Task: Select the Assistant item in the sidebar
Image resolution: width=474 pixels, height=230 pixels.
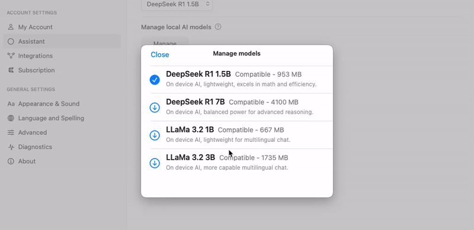Action: [x=62, y=41]
